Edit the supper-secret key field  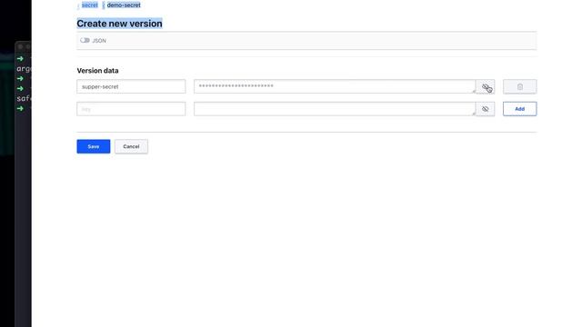(131, 87)
